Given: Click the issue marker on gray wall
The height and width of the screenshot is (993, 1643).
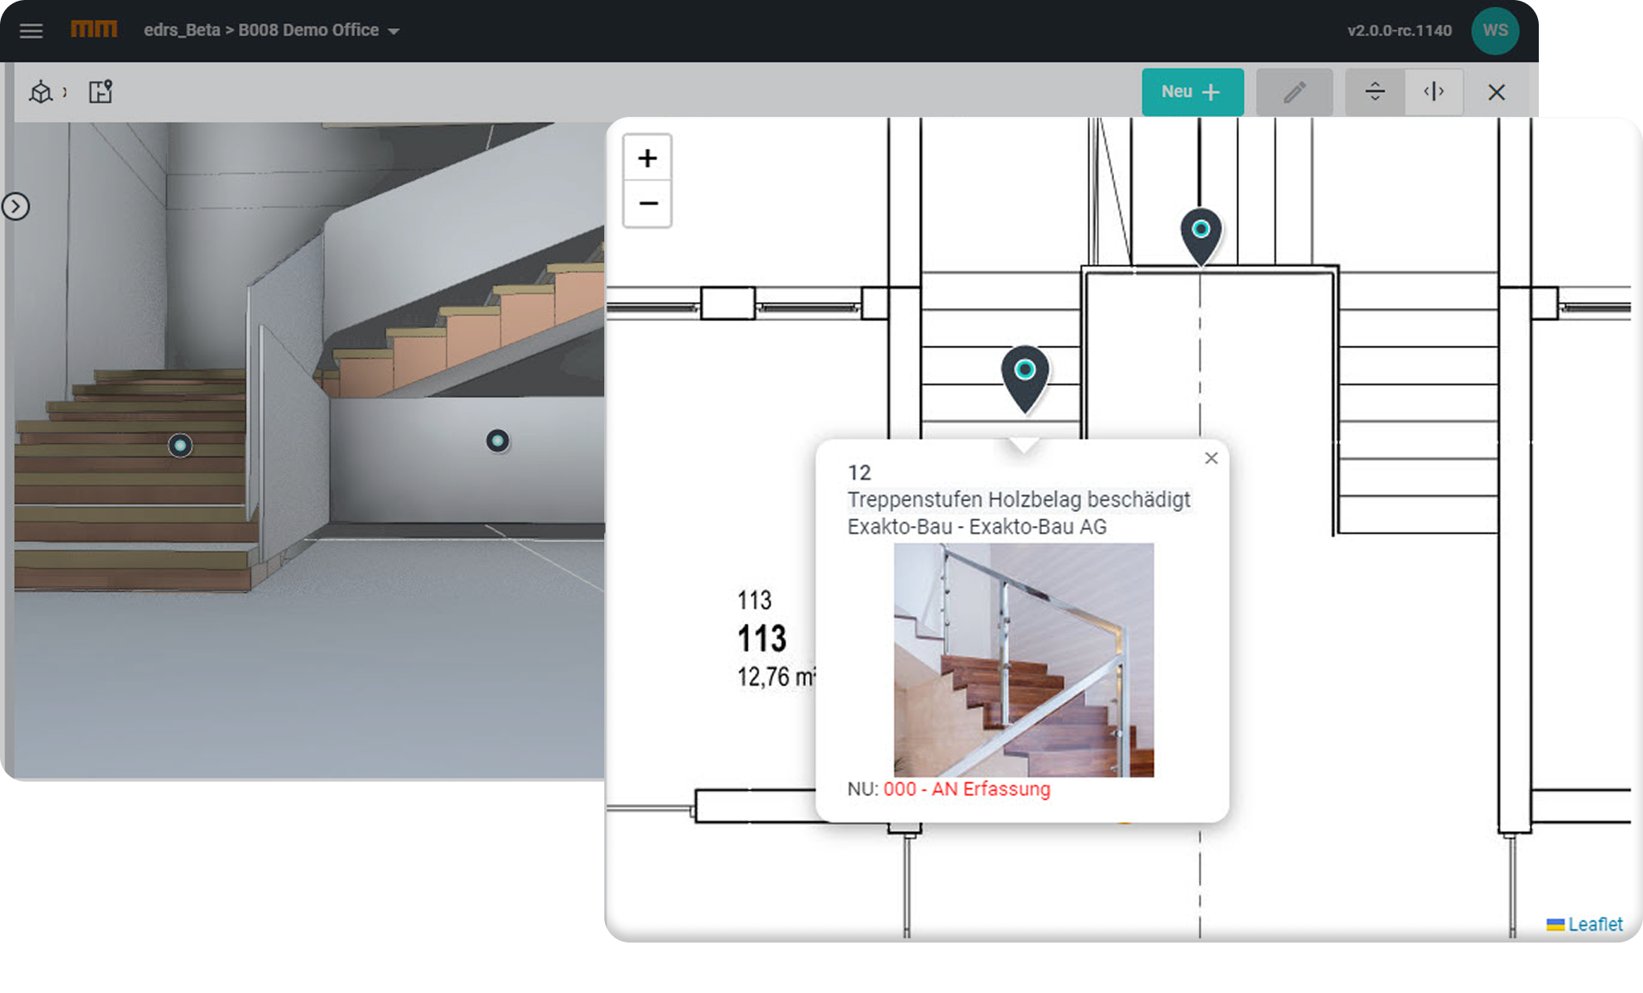Looking at the screenshot, I should point(498,440).
